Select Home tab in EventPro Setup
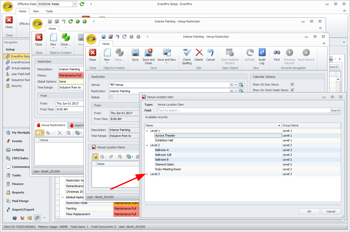This screenshot has width=350, height=232. 22,11
